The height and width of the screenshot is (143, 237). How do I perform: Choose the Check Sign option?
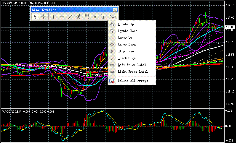pos(126,58)
